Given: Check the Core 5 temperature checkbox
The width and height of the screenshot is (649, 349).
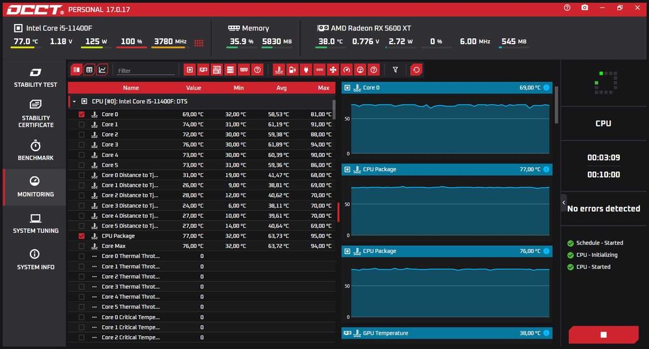Looking at the screenshot, I should (82, 165).
